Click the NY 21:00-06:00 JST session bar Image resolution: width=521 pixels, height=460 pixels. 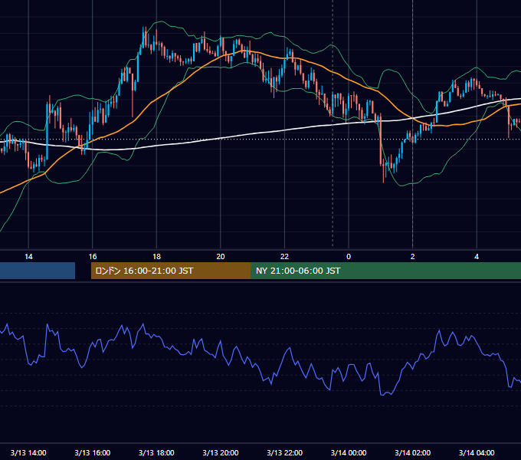pyautogui.click(x=385, y=271)
